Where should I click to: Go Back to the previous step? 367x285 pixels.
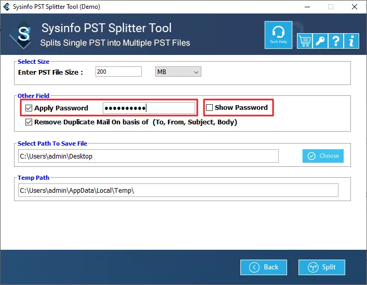[x=264, y=267]
